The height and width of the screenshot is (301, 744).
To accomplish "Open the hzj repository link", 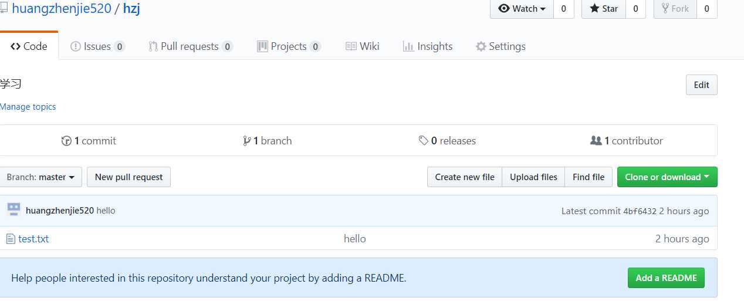I will (131, 9).
